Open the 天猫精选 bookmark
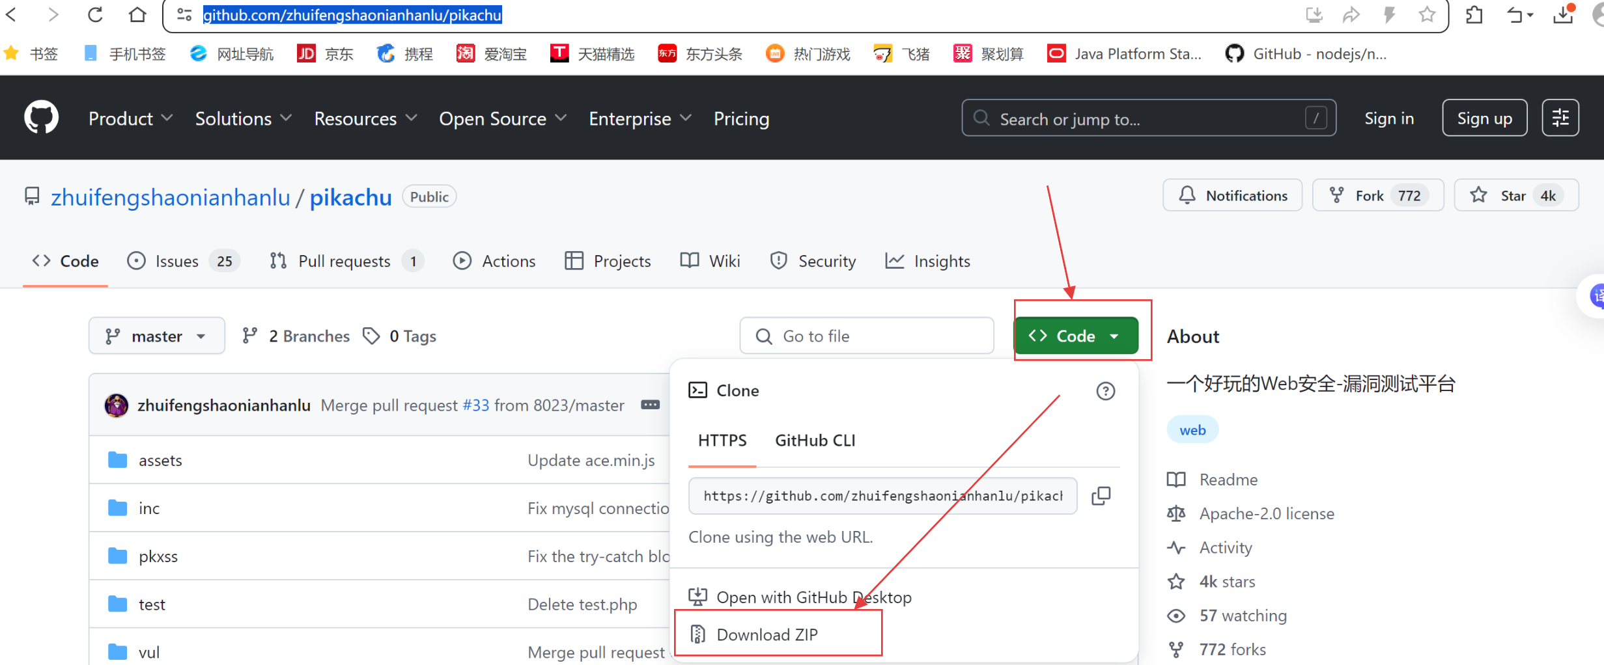The image size is (1604, 665). tap(592, 53)
